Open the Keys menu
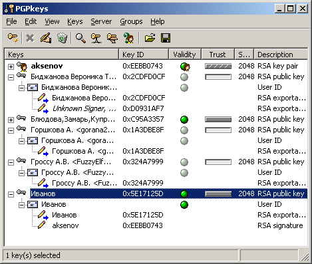Viewport: 312px width, 264px height. (75, 21)
